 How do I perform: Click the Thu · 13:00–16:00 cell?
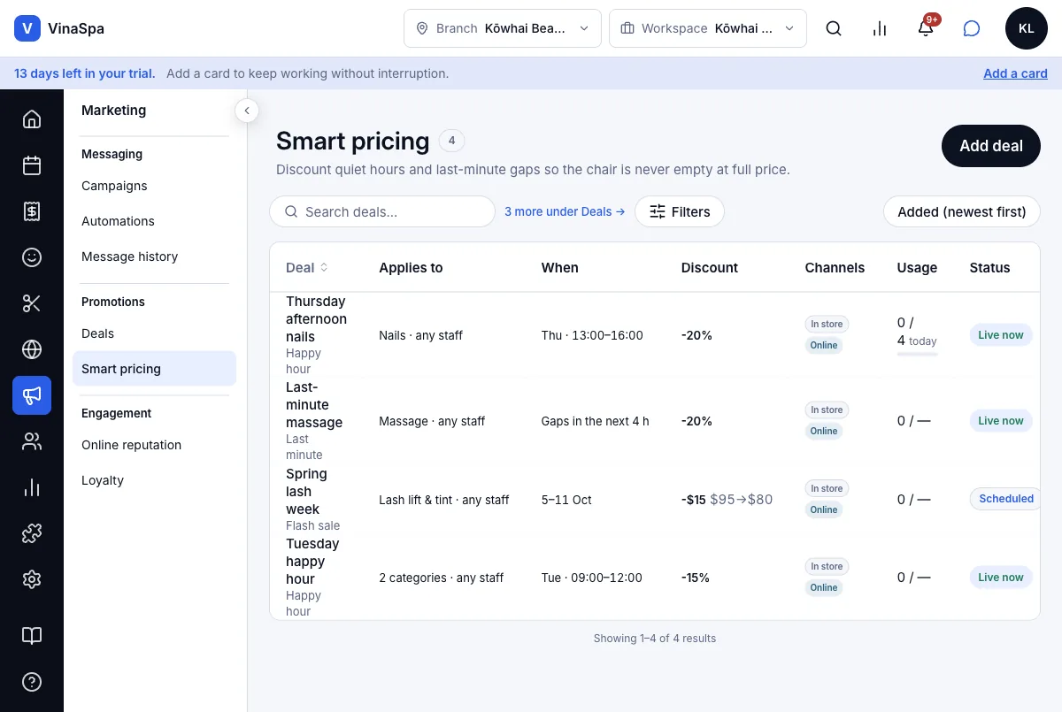592,335
